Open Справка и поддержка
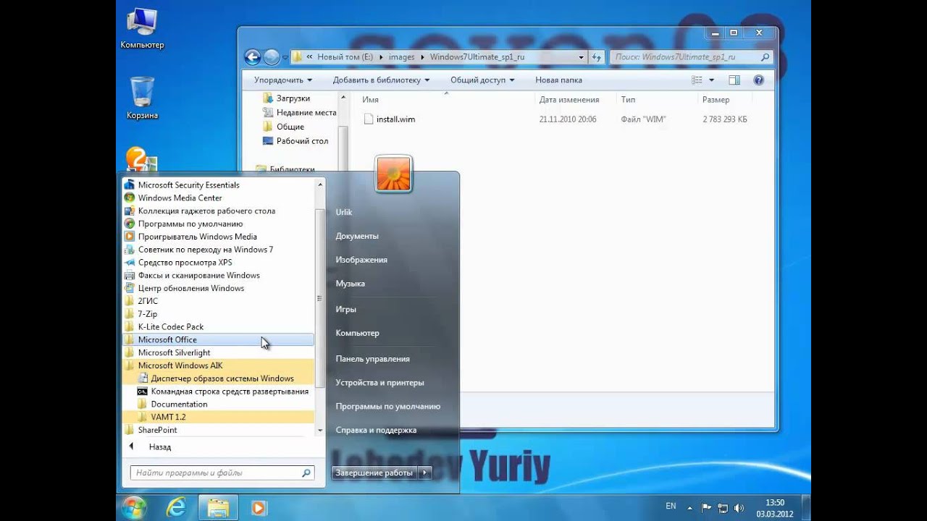The image size is (927, 521). click(377, 430)
